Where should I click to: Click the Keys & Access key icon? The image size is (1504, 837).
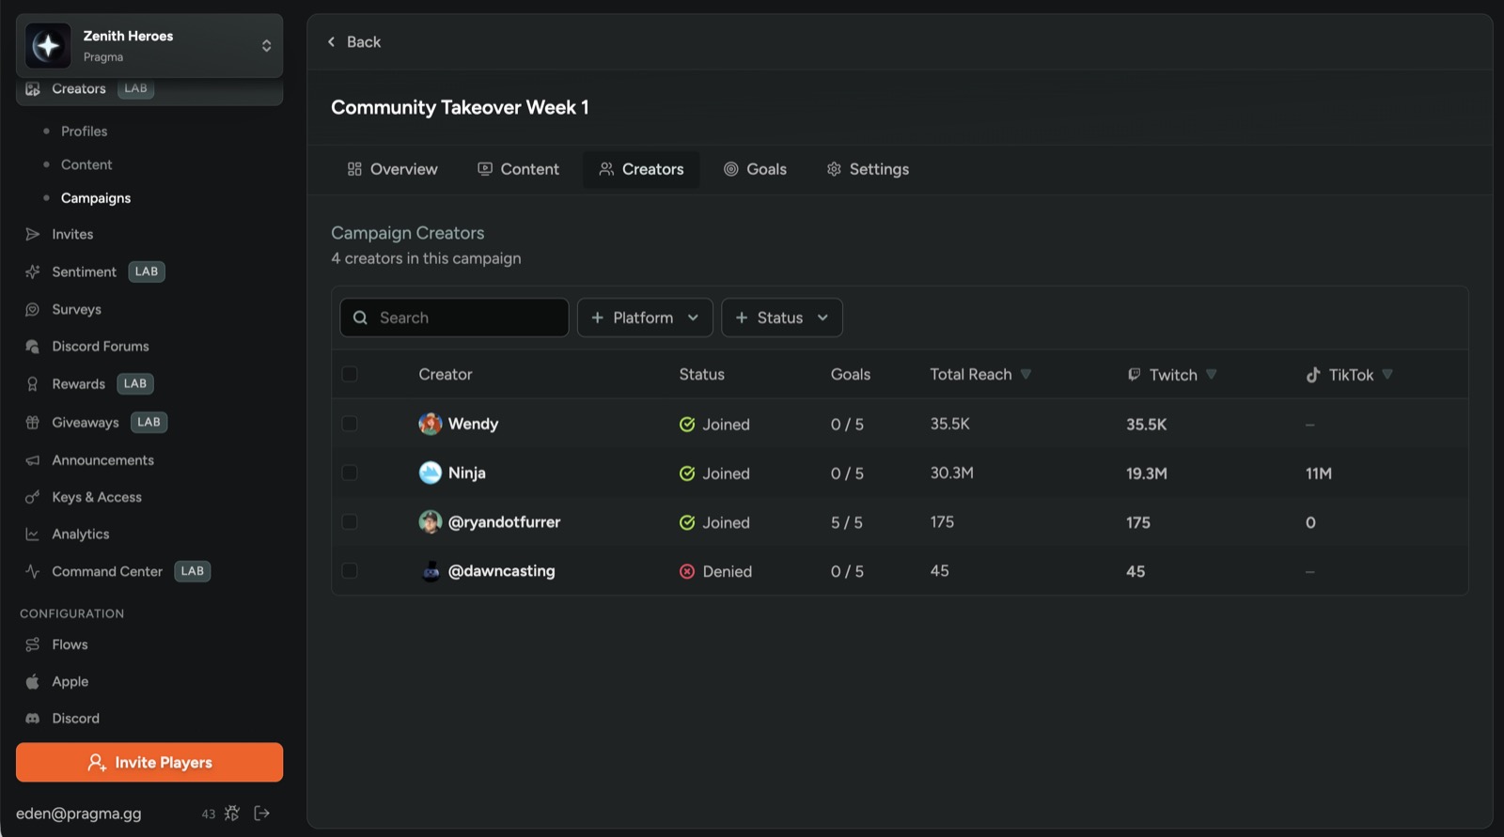[33, 497]
